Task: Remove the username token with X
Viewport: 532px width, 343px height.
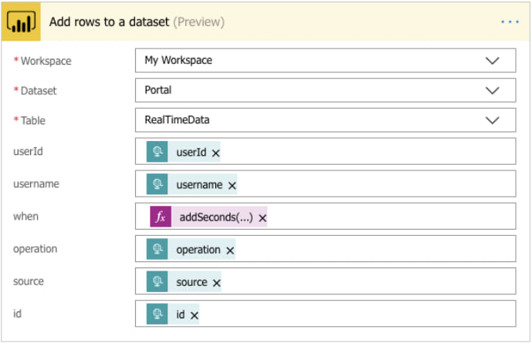Action: point(232,186)
